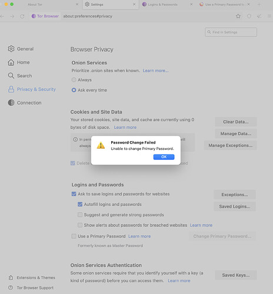Click the puzzle icon beside Extensions & Themes

click(x=11, y=278)
